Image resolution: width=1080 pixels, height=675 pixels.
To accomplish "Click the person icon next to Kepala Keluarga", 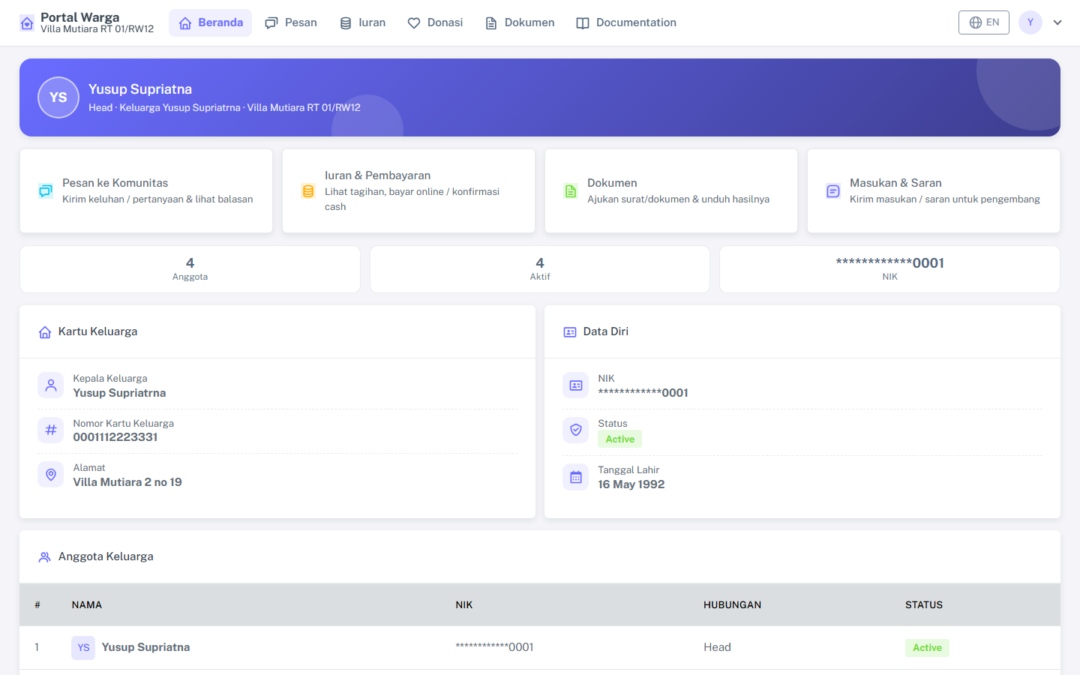I will coord(51,385).
